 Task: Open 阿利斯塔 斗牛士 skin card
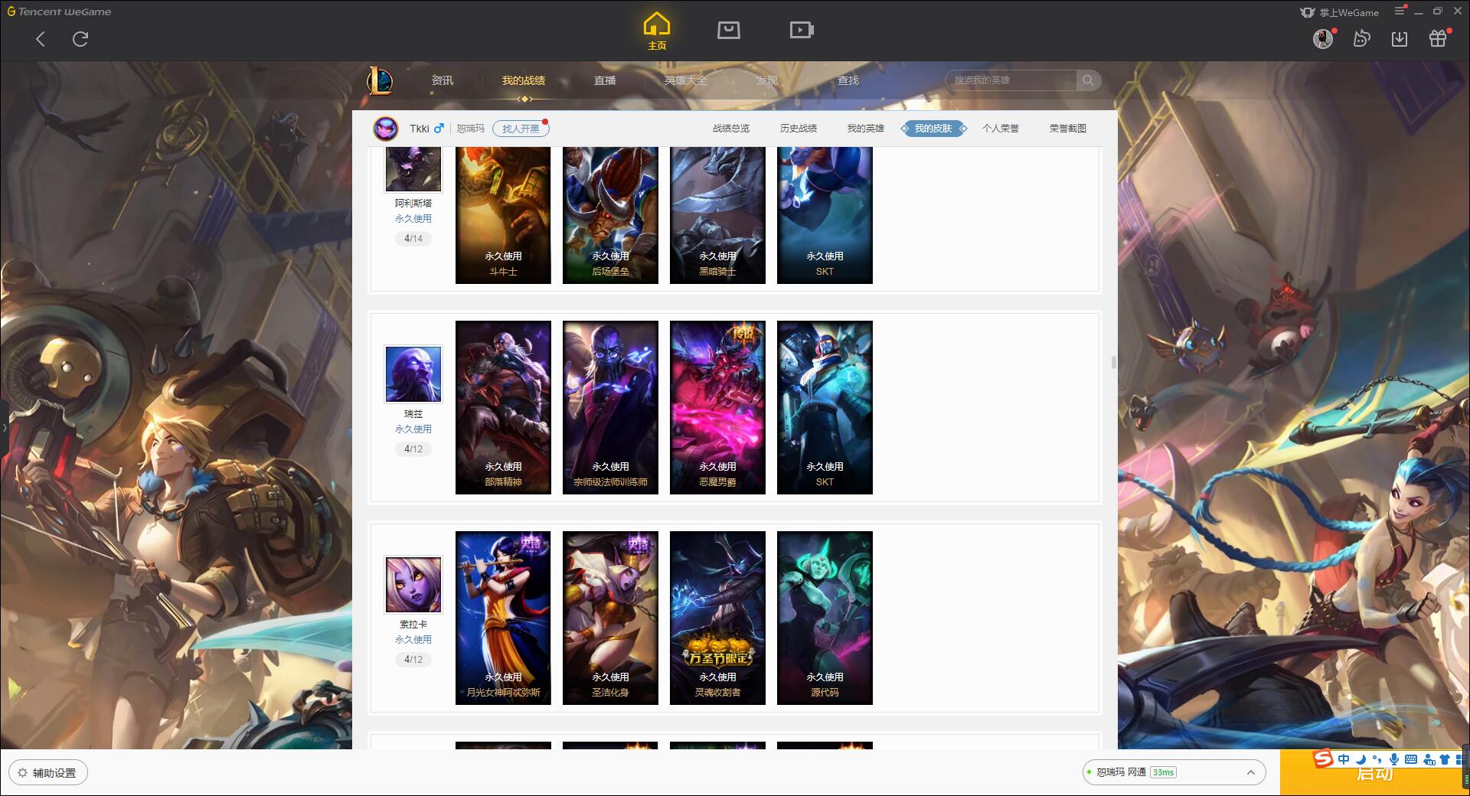pos(503,215)
